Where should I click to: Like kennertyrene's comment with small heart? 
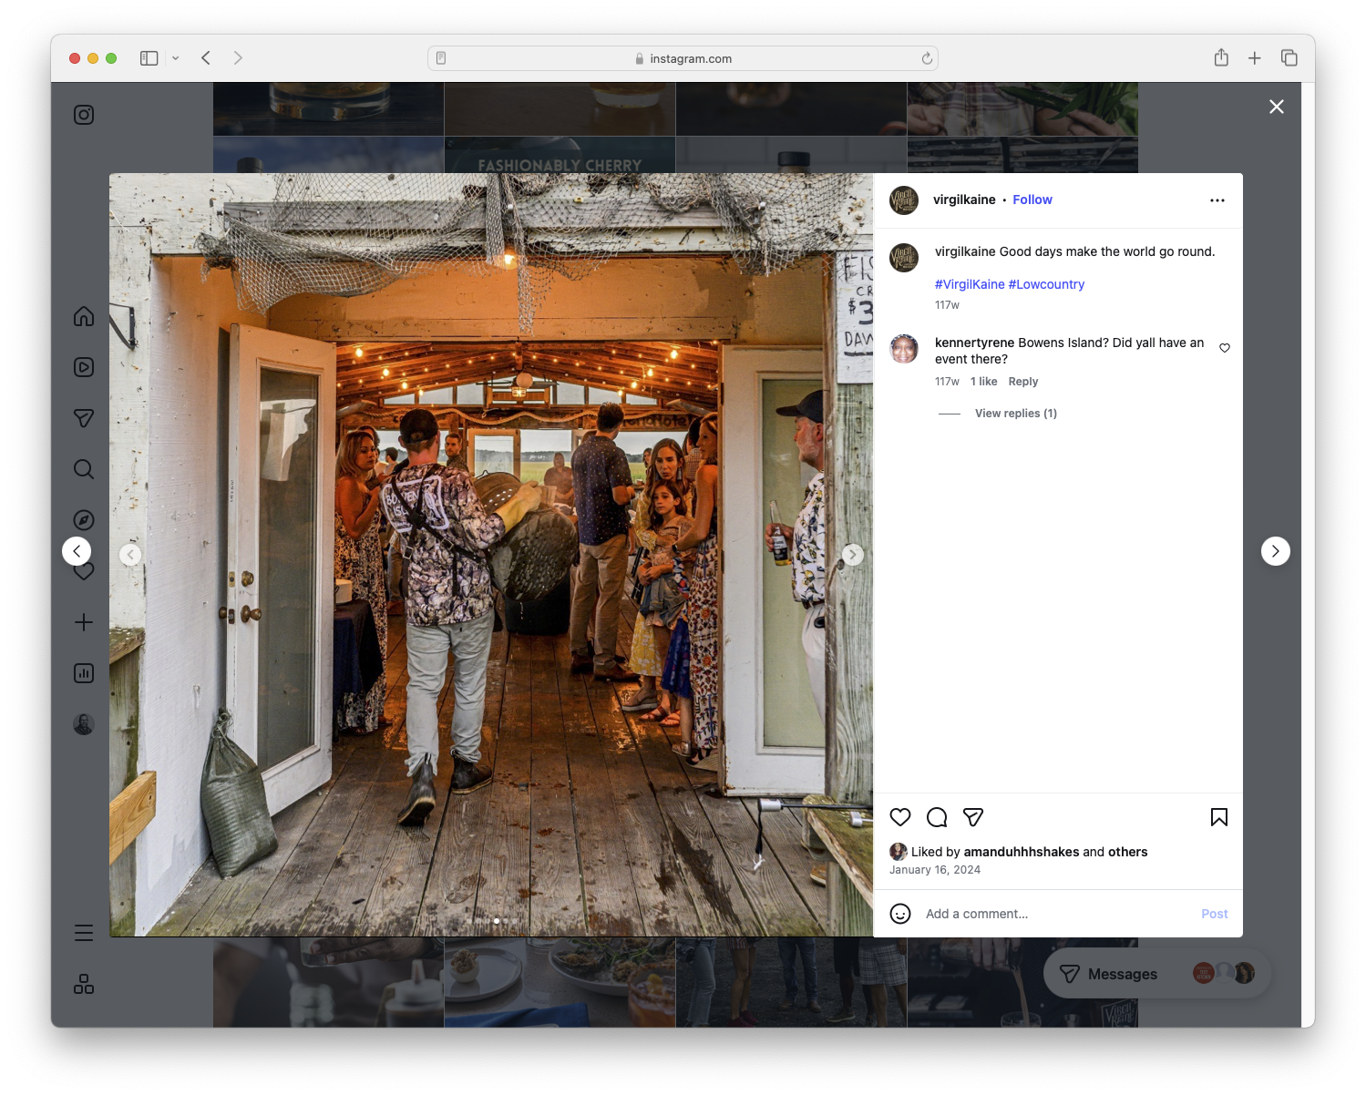click(x=1225, y=348)
